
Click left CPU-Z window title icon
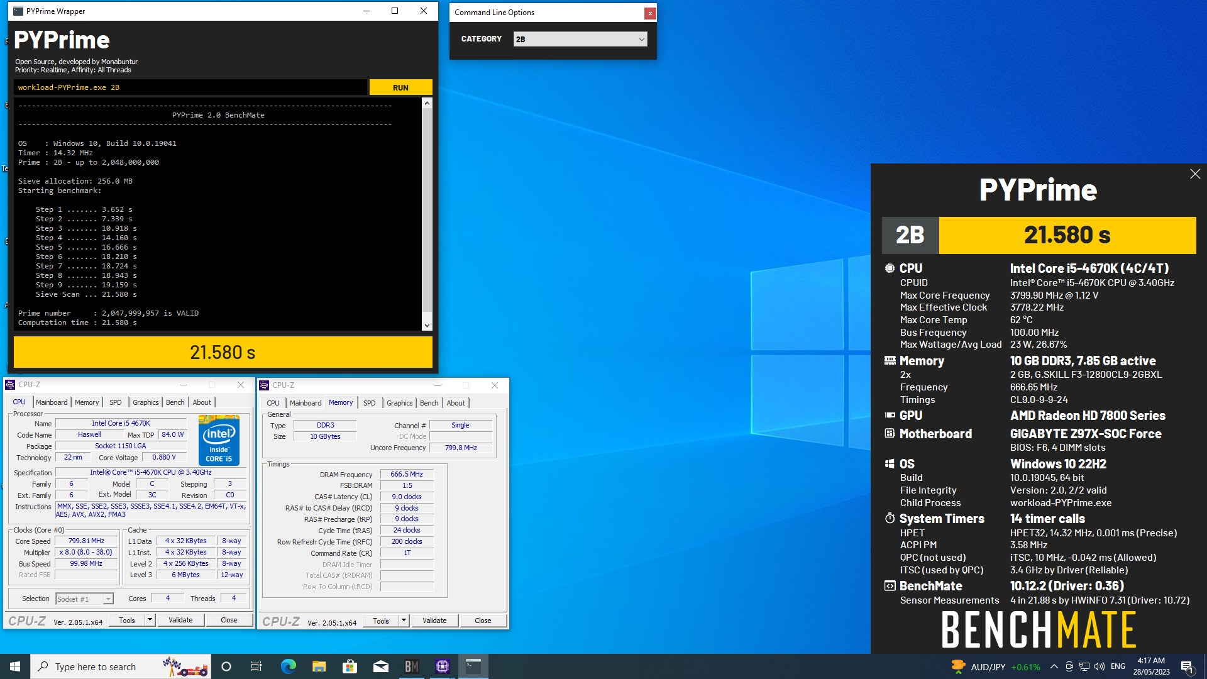pos(10,385)
